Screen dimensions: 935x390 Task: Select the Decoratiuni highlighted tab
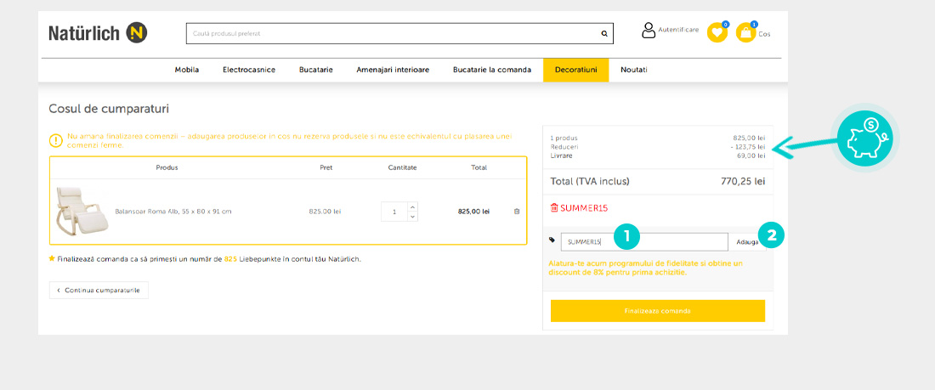pos(575,70)
